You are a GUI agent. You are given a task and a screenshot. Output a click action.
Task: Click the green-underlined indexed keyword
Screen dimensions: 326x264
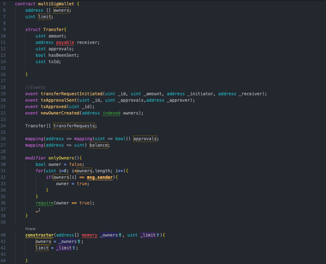(x=112, y=113)
